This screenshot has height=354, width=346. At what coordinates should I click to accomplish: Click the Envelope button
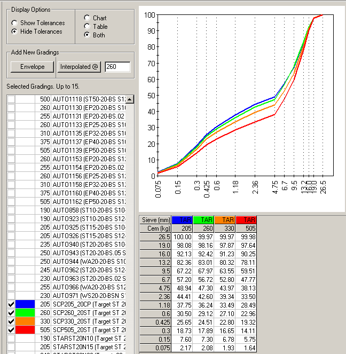32,67
